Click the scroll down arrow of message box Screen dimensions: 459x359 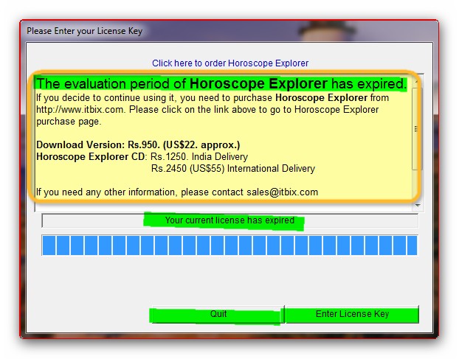coord(418,206)
